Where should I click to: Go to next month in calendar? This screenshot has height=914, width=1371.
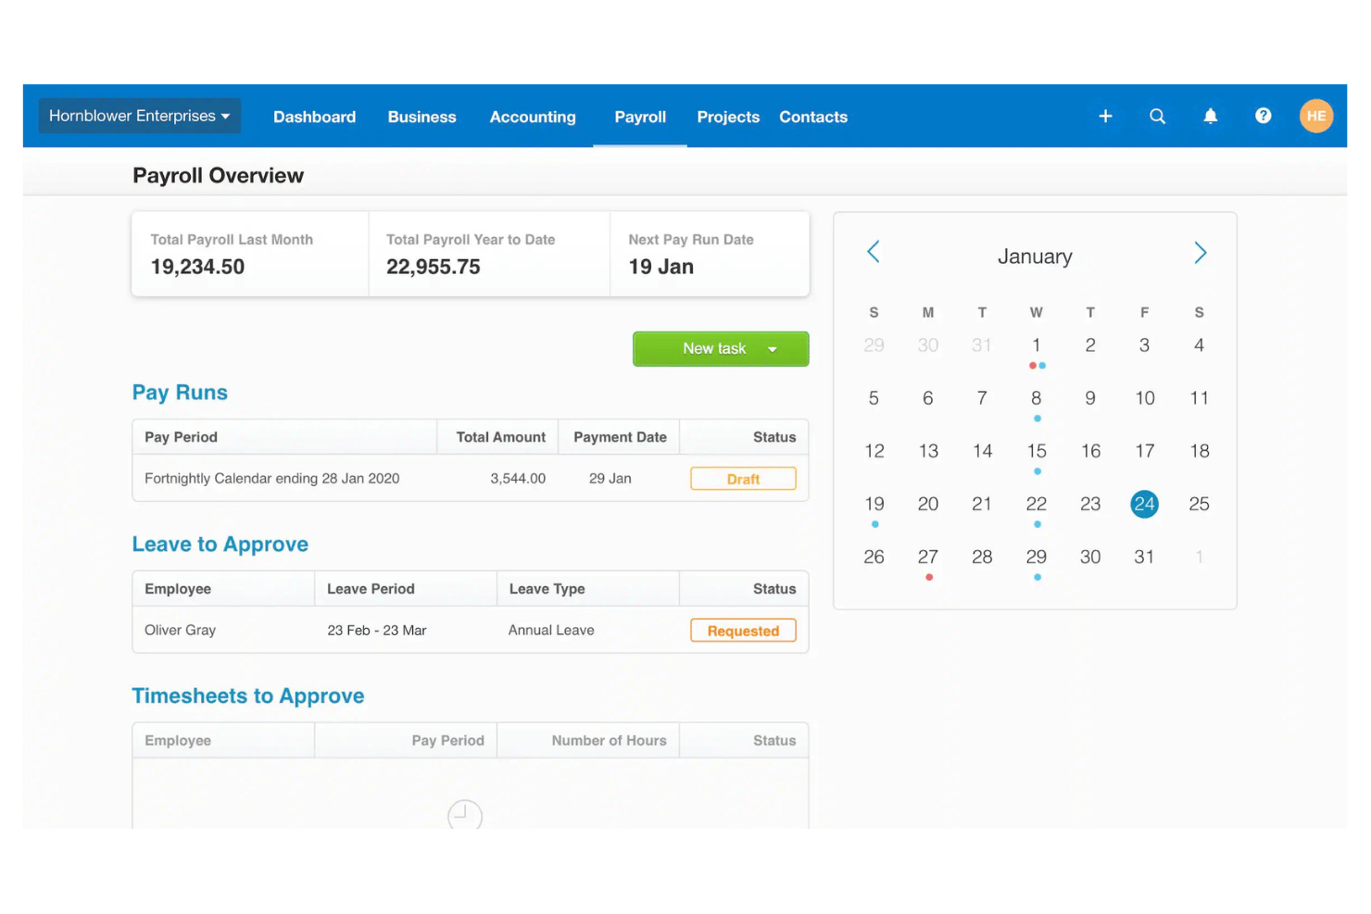tap(1201, 253)
